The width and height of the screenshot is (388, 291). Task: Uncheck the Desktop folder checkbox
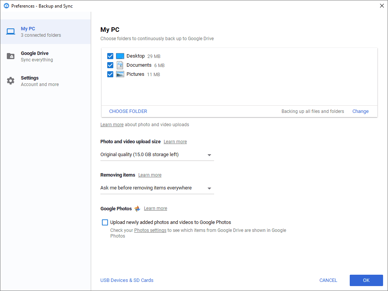110,56
